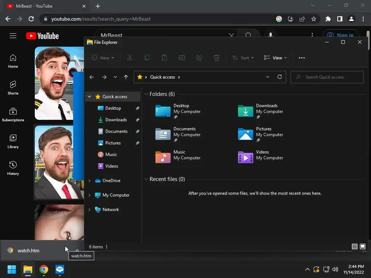Reload the Chrome page
Viewport: 371px width, 278px height.
pyautogui.click(x=31, y=19)
